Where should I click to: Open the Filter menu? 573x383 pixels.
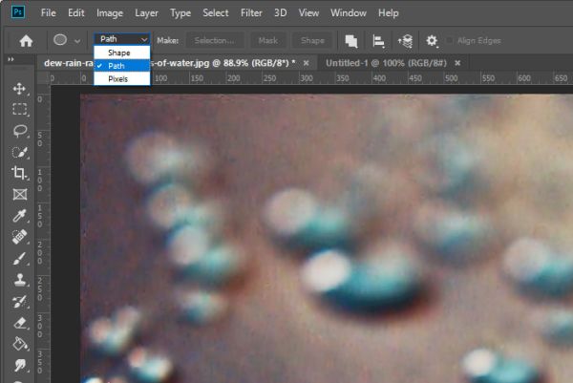coord(251,12)
